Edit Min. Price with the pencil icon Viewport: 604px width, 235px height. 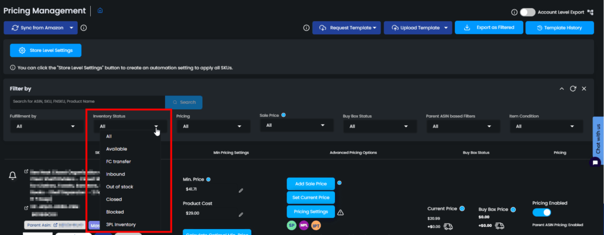[x=241, y=190]
